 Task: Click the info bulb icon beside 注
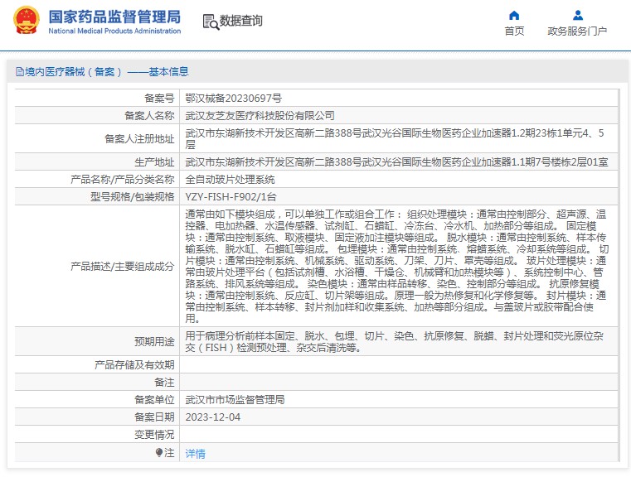159,452
